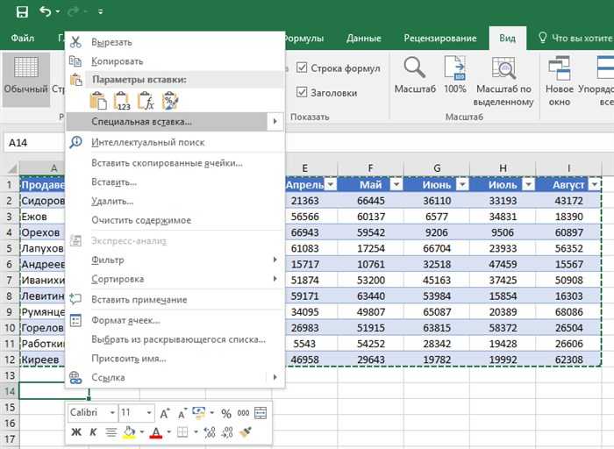Click the Интеллектуальный поиск magnifier icon
Screen dimensions: 614x449
point(75,142)
